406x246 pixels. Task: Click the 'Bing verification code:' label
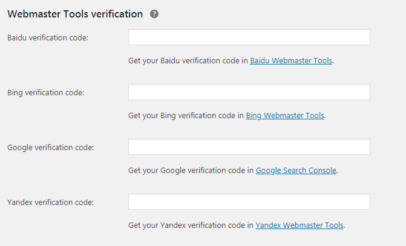(46, 93)
